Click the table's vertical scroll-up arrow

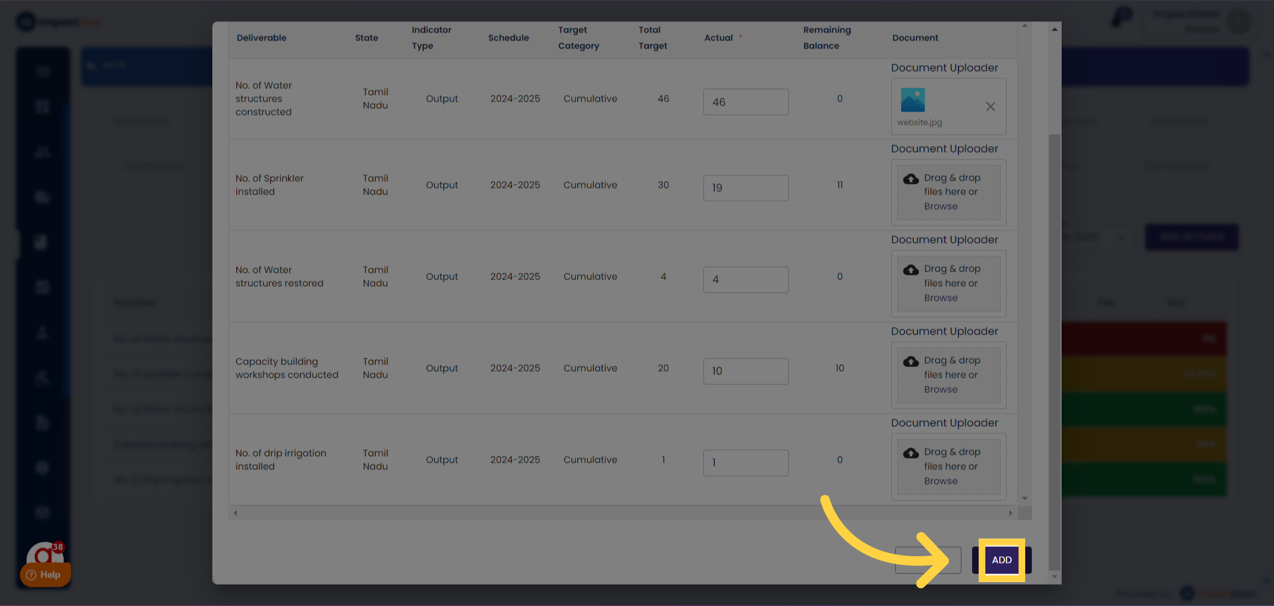click(1025, 26)
